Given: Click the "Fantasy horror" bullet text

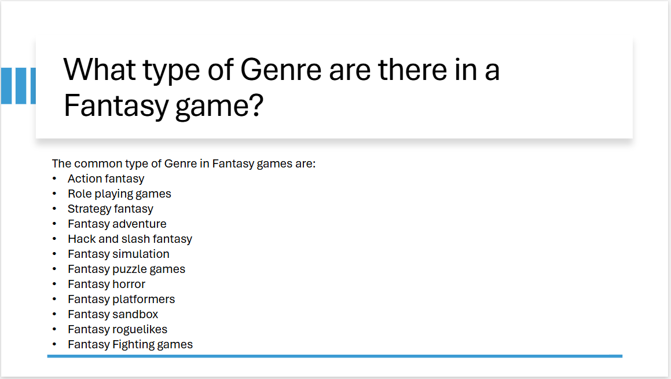Looking at the screenshot, I should [107, 285].
